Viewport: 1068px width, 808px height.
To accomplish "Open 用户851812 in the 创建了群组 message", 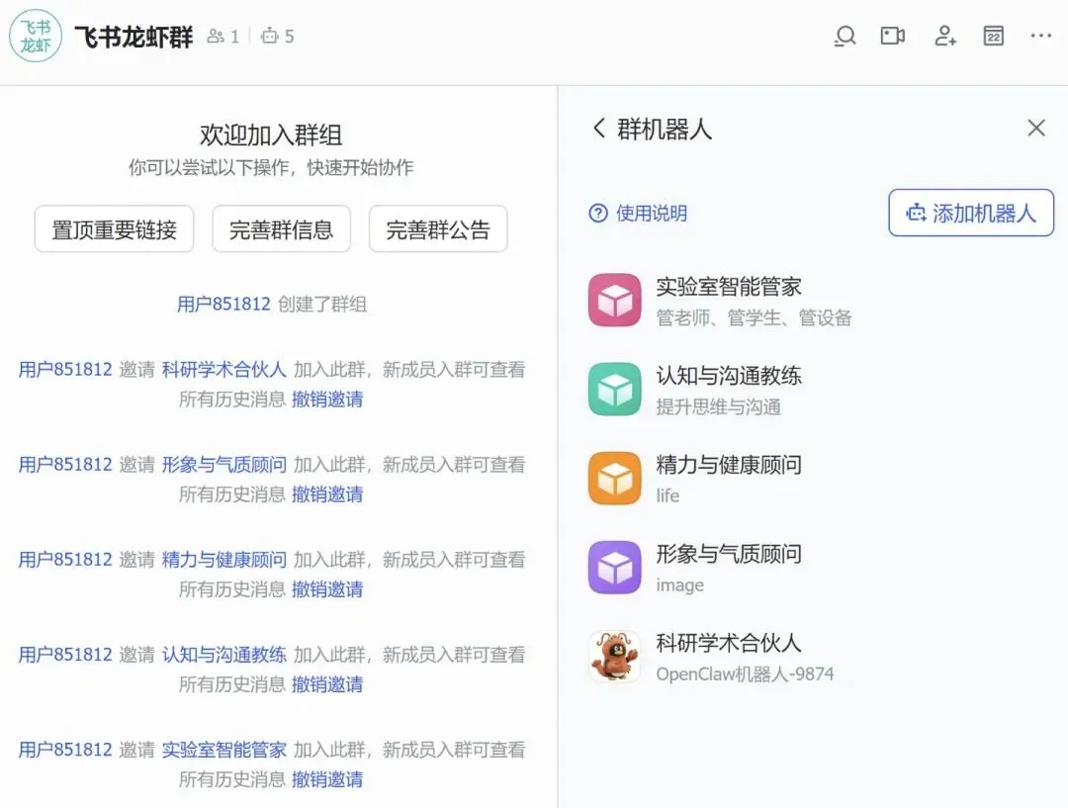I will [x=223, y=304].
